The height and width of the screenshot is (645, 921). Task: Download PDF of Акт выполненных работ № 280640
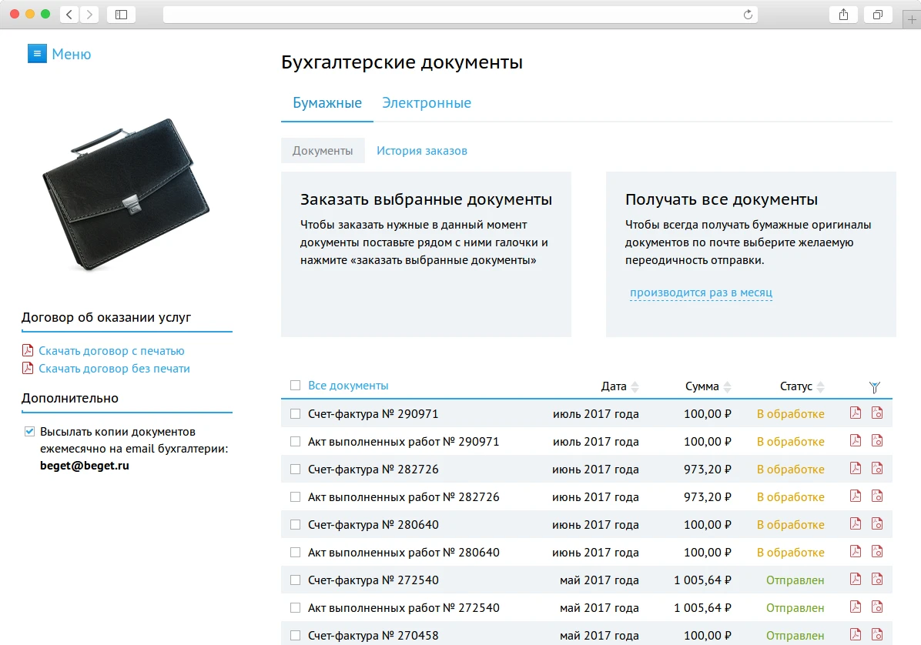coord(856,551)
